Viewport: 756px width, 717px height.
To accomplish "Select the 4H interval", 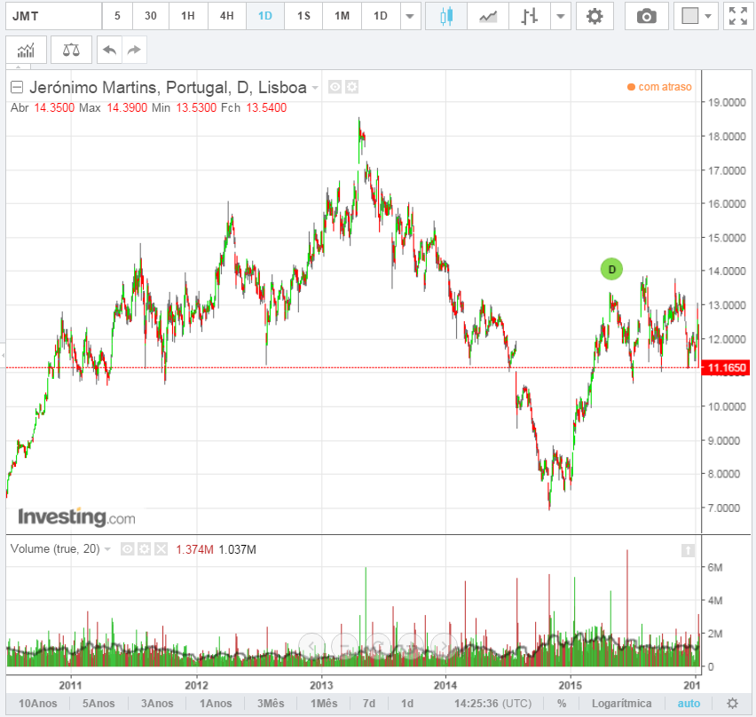I will (x=226, y=16).
